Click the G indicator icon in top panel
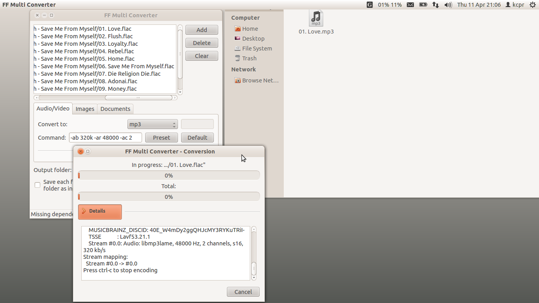 [x=370, y=5]
